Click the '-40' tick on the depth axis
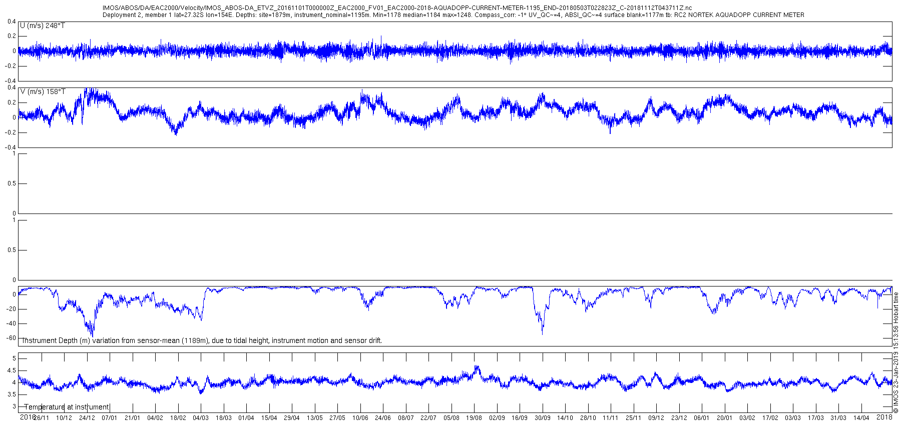 point(11,323)
